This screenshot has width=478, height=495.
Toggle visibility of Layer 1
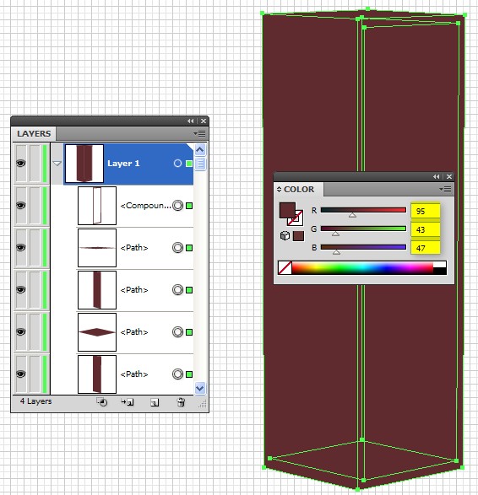(21, 164)
